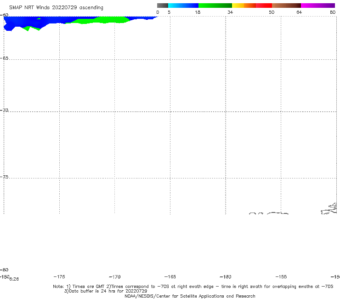Click the color bar label '5'
Viewport: 340px width, 299px height.
(x=169, y=12)
